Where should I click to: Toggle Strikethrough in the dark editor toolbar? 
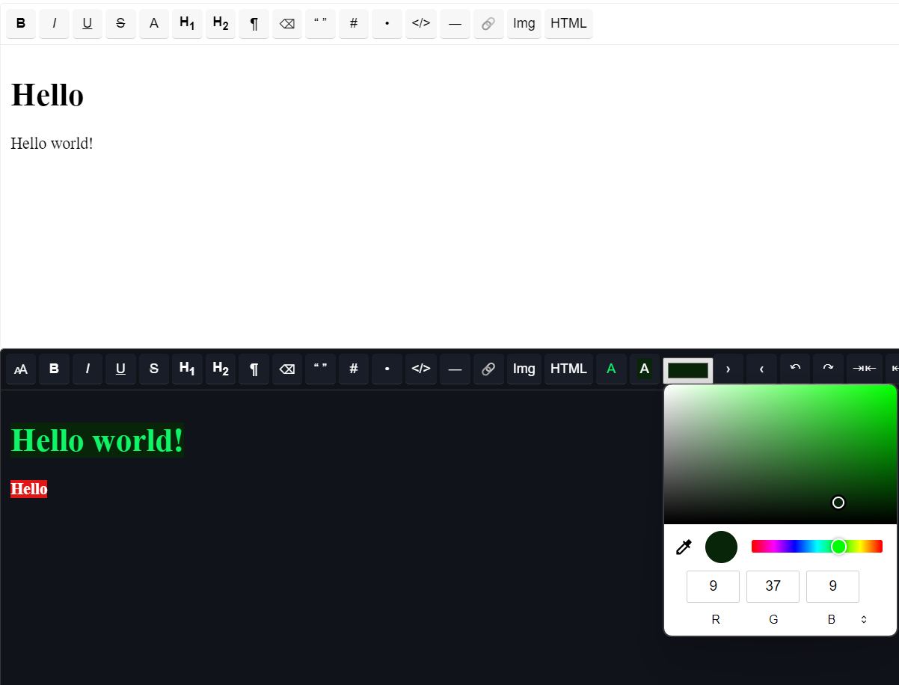154,369
